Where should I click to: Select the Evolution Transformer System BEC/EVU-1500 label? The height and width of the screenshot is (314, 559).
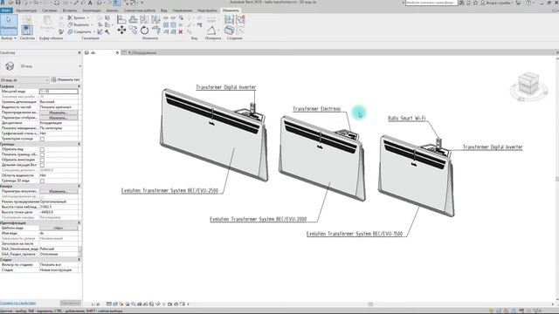point(355,234)
